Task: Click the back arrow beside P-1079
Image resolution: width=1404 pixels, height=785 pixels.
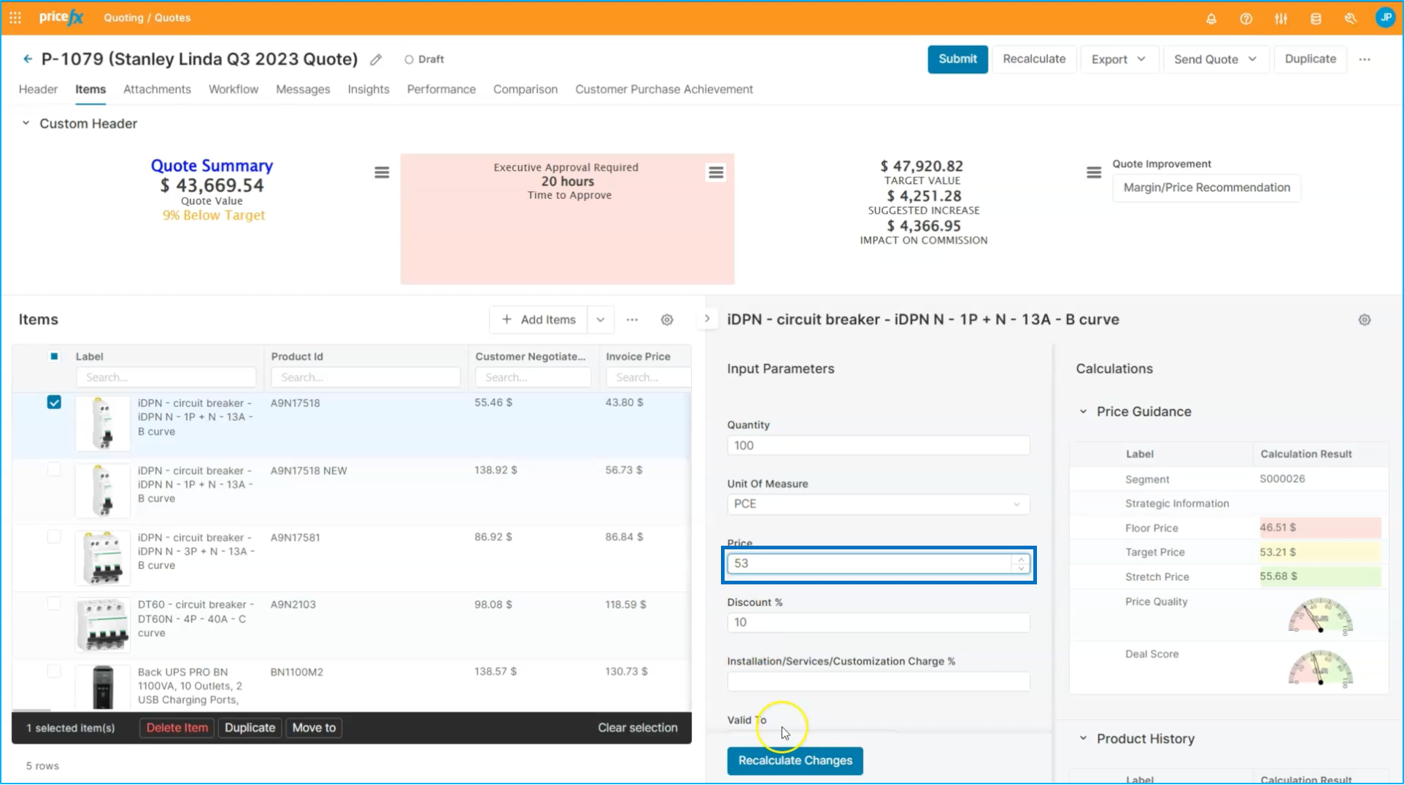Action: pos(28,59)
